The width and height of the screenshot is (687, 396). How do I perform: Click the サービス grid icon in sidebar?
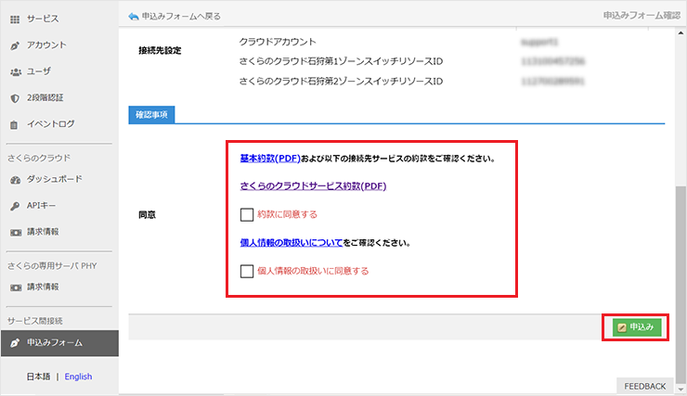(15, 19)
